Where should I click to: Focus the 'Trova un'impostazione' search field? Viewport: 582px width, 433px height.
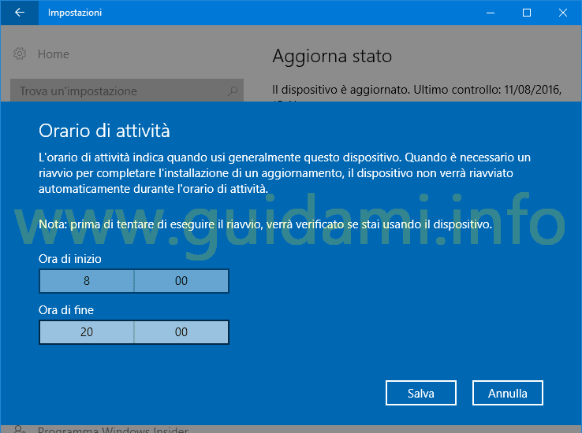pos(126,90)
